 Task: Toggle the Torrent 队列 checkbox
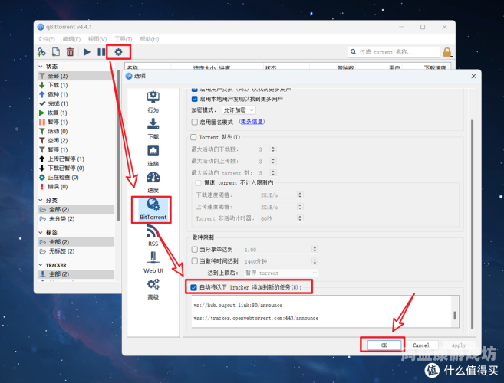tap(194, 137)
